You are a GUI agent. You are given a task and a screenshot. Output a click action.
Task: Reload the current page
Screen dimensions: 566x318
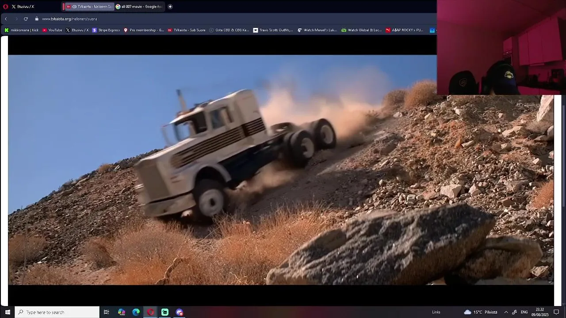pyautogui.click(x=26, y=19)
